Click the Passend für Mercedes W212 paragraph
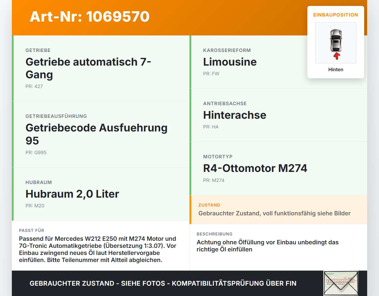Screen dimensions: 379x296 98,249
